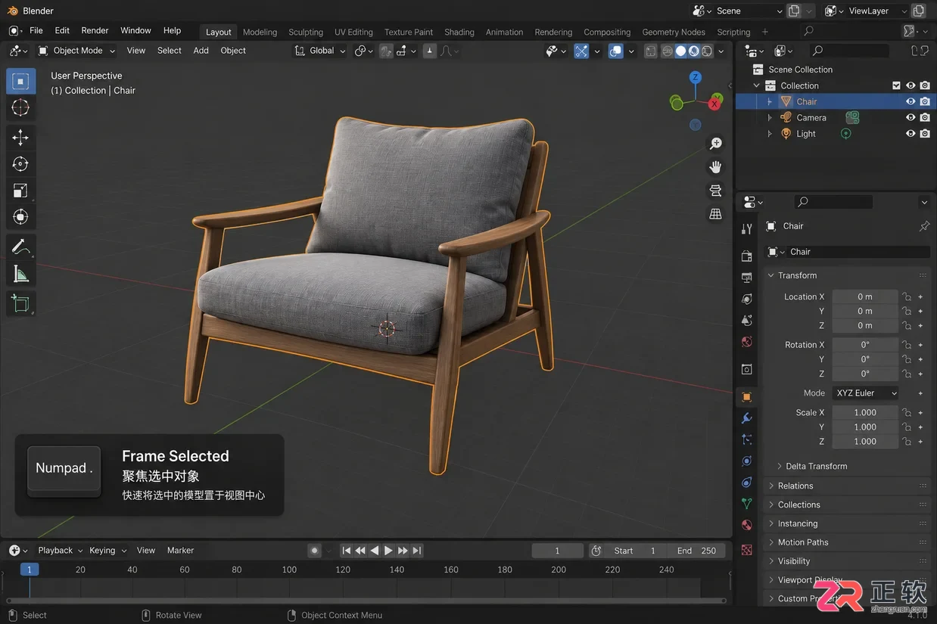
Task: Open the Output properties tab
Action: (747, 278)
